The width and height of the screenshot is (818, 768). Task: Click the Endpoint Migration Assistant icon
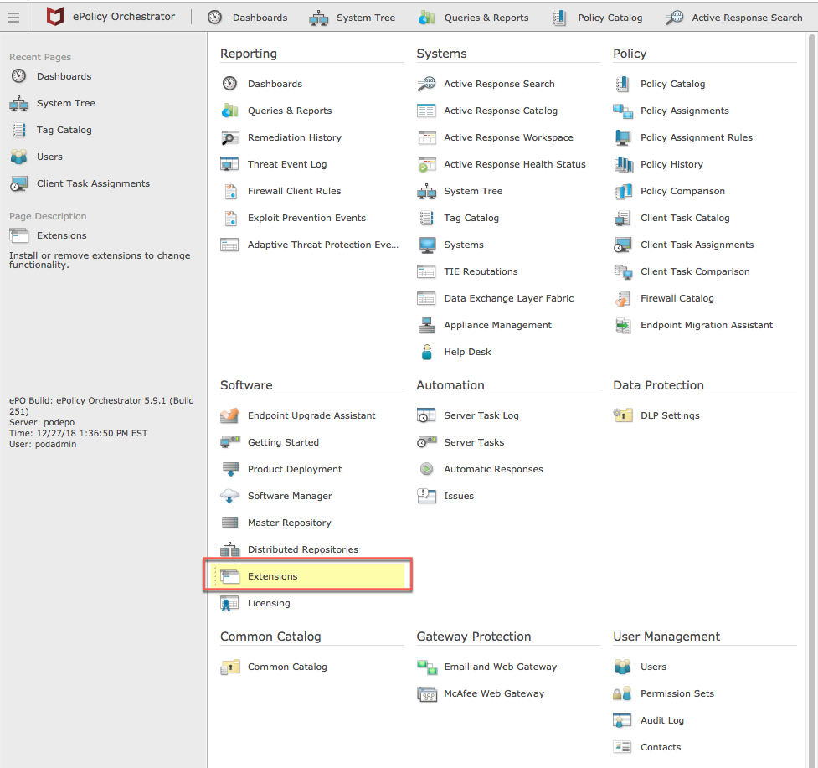623,325
